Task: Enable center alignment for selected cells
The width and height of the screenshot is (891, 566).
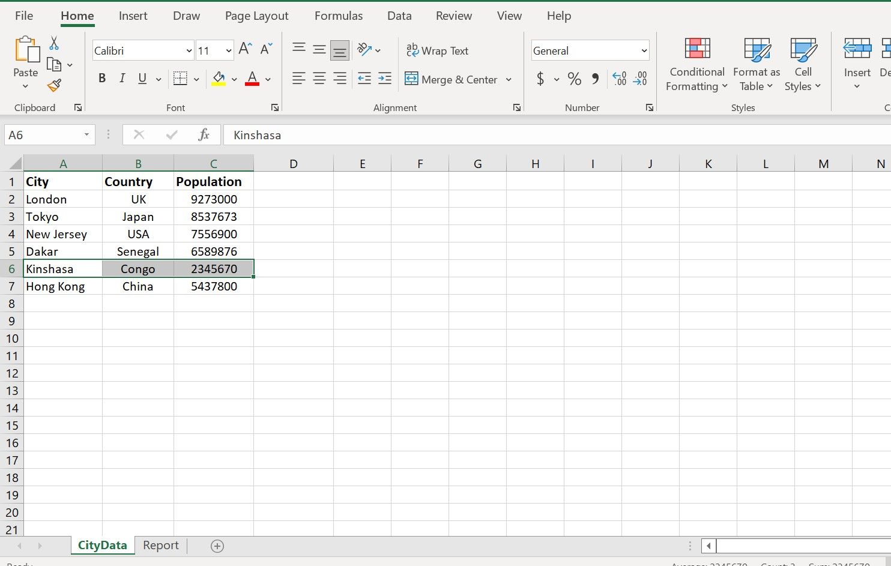Action: (x=319, y=79)
